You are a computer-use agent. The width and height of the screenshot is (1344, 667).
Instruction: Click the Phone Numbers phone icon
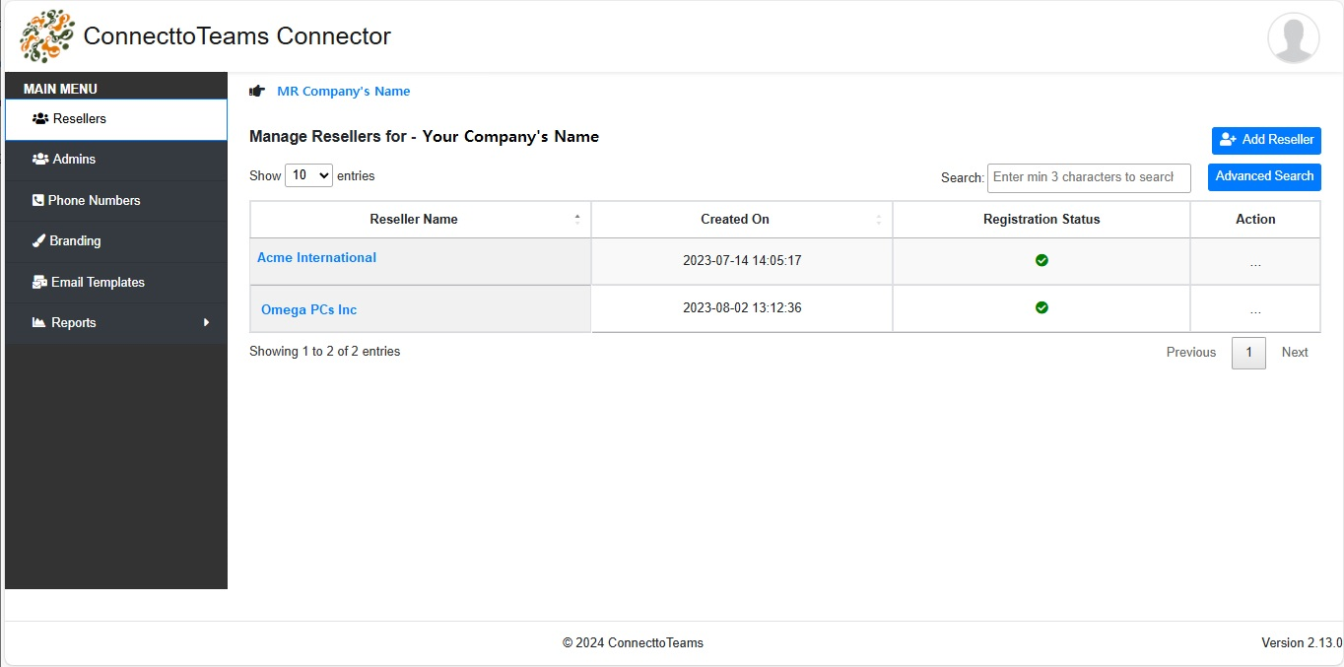[x=38, y=200]
